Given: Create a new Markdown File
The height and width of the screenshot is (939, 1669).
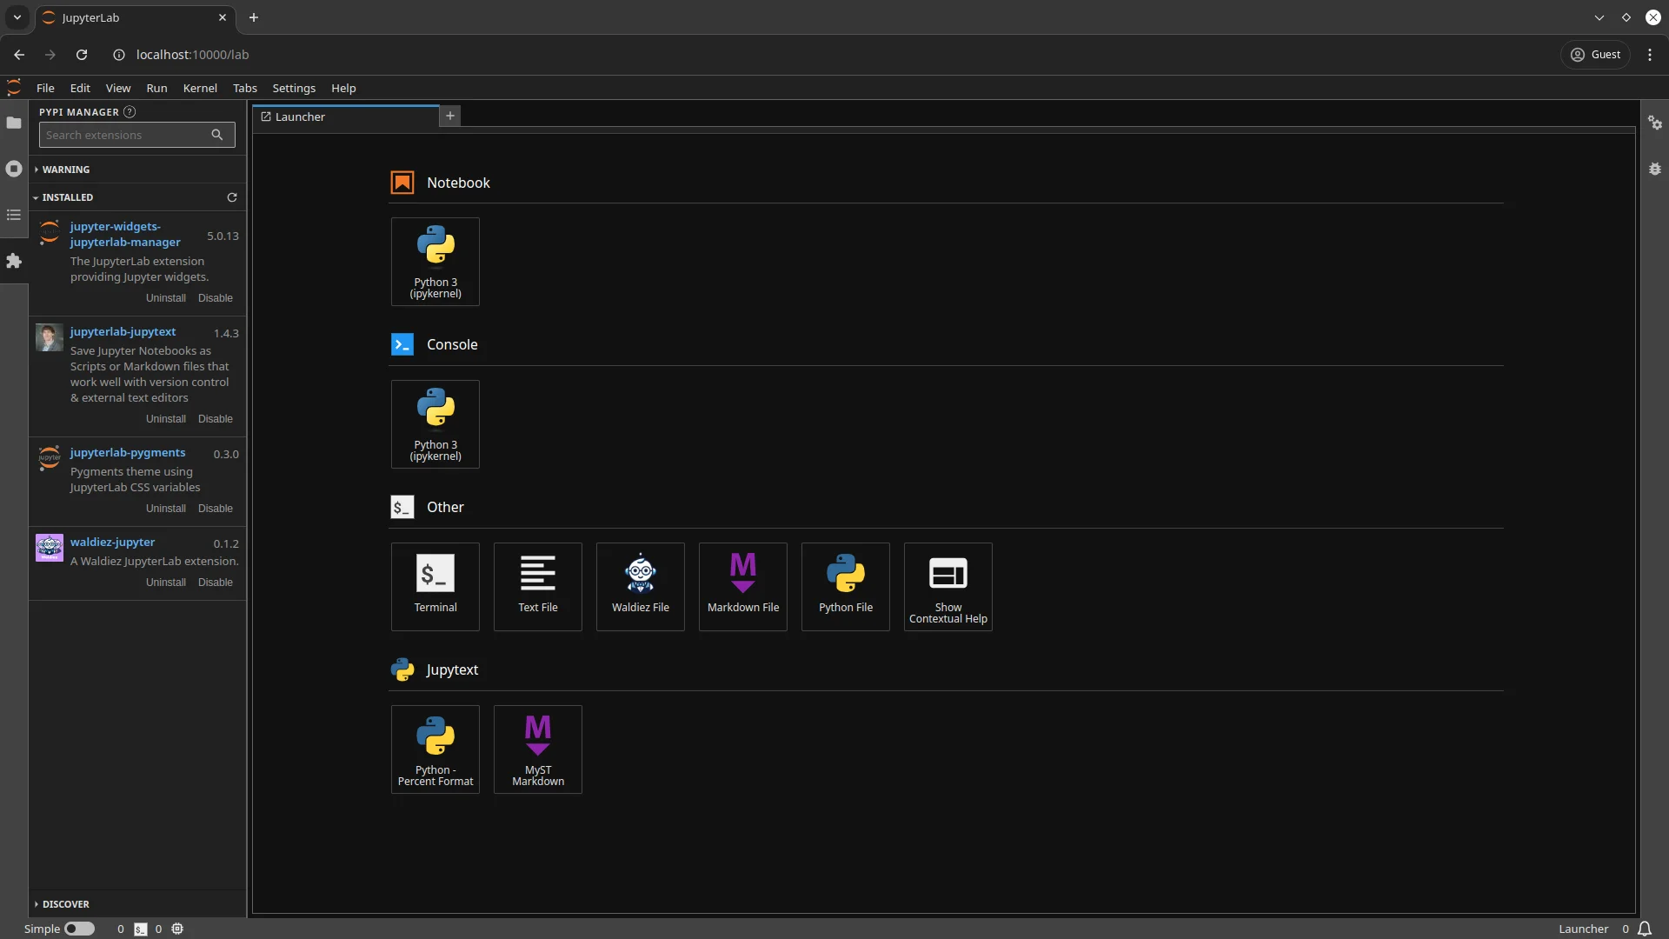Looking at the screenshot, I should (x=742, y=586).
